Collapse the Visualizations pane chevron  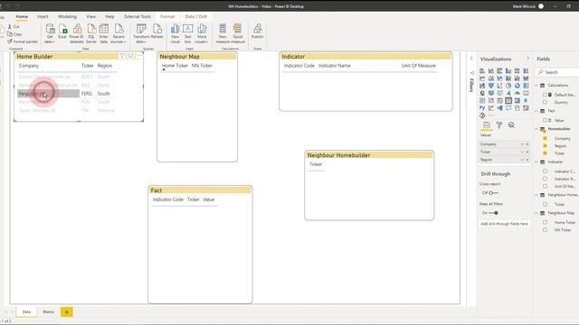click(x=527, y=59)
